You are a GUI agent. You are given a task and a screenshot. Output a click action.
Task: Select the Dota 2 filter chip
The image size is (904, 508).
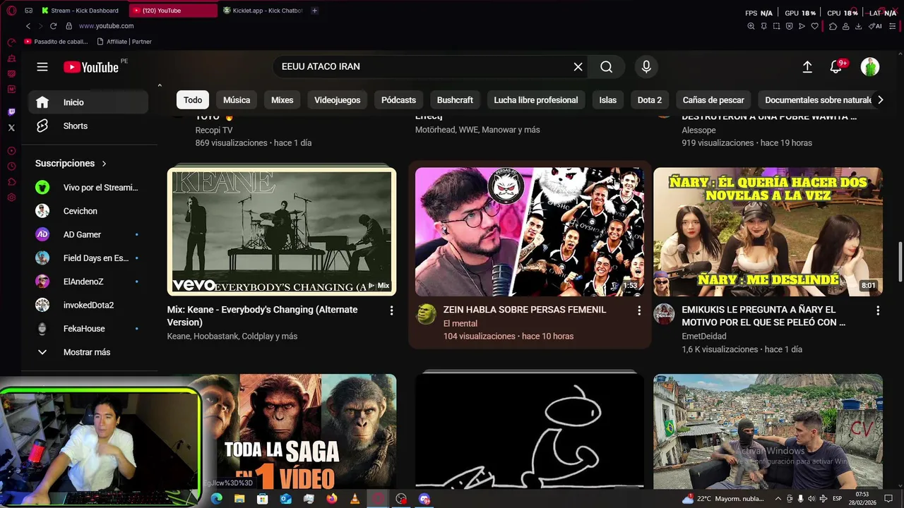pos(650,100)
